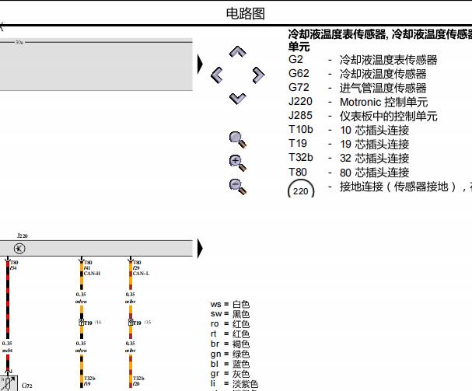Click the ws = 白色 color code

230,304
